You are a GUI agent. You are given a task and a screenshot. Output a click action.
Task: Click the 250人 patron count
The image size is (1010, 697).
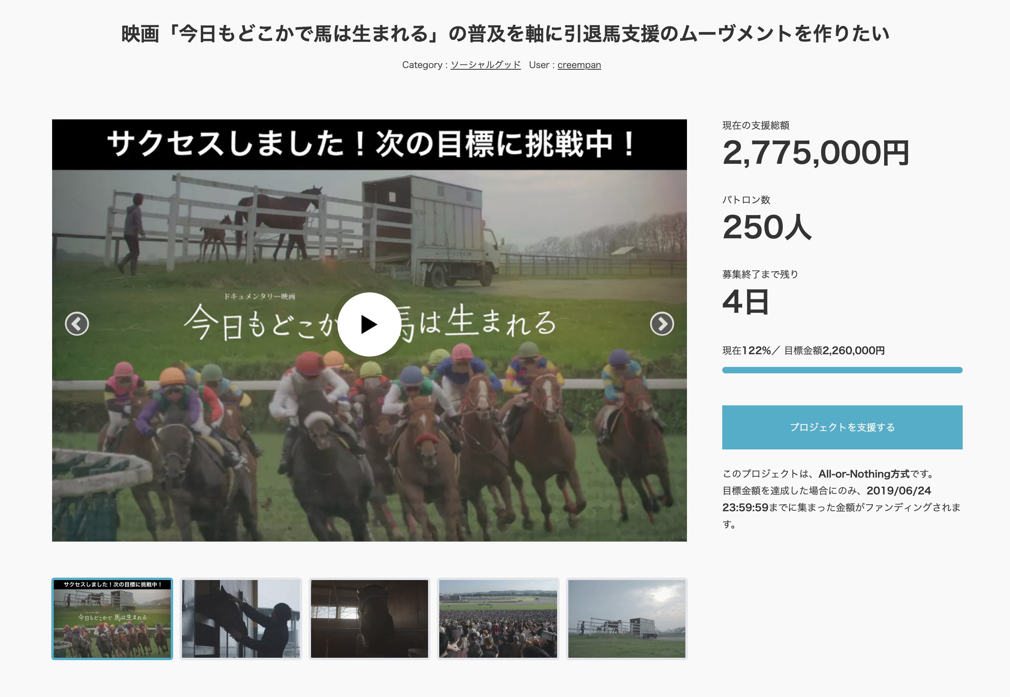tap(767, 227)
